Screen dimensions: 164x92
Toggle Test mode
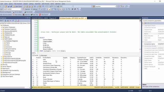click(28, 12)
